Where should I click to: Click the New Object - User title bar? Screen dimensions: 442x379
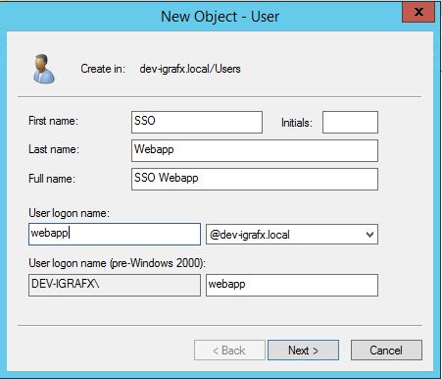(x=220, y=17)
